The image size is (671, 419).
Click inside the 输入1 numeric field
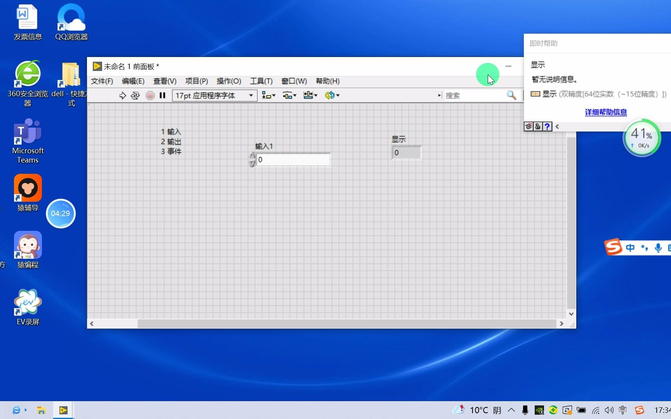pyautogui.click(x=293, y=159)
